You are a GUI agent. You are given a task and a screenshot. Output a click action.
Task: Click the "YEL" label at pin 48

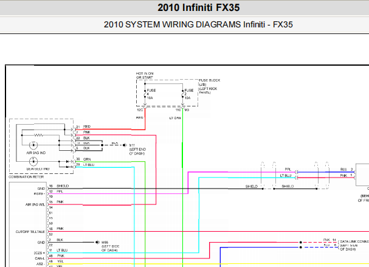click(60, 262)
